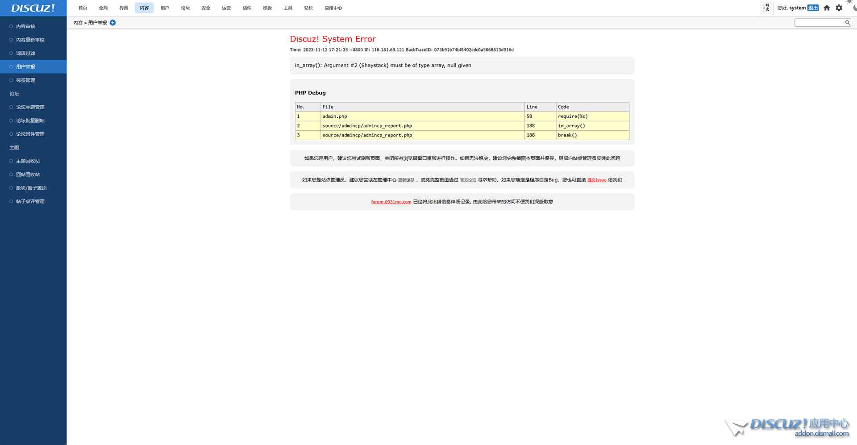Click the 主题 section heading in the sidebar
The height and width of the screenshot is (445, 857).
coord(14,147)
